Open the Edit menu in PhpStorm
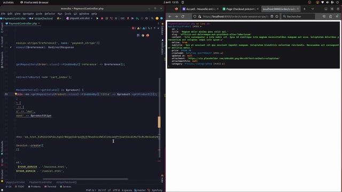 [10, 14]
